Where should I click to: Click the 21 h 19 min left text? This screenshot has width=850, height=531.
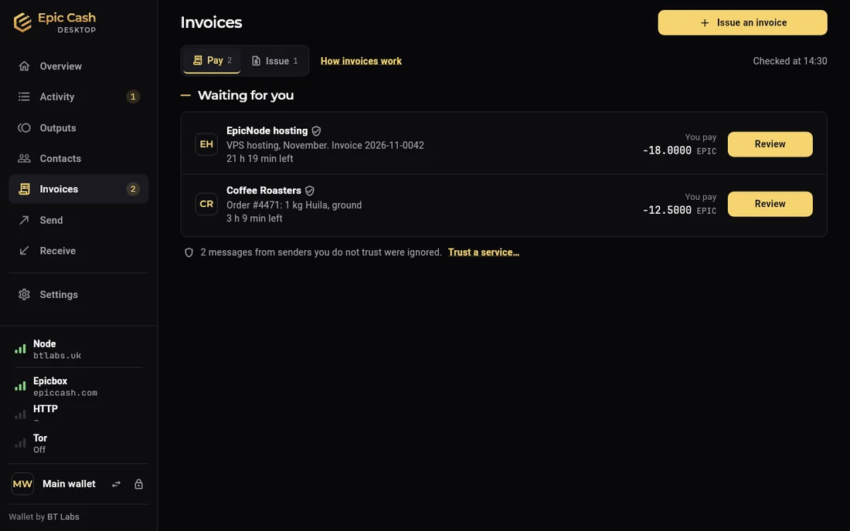click(x=260, y=158)
